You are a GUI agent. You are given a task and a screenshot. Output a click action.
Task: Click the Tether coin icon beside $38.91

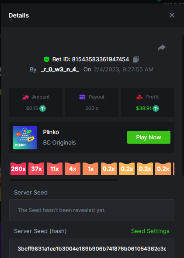click(x=156, y=109)
